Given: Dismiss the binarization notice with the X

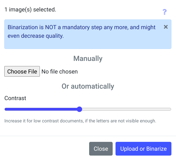Looking at the screenshot, I should point(166,27).
